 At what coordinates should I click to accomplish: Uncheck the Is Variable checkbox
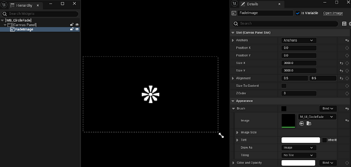click(x=298, y=13)
